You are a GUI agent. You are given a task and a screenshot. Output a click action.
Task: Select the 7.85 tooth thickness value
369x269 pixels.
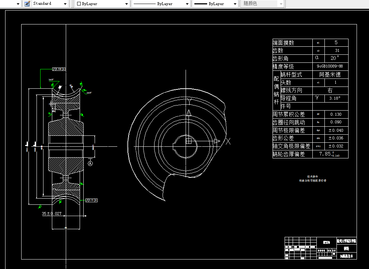(329, 154)
